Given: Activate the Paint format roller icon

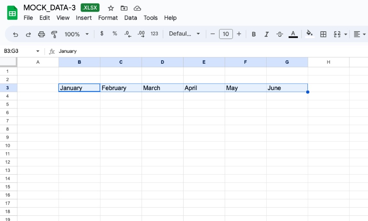Looking at the screenshot, I should tap(54, 34).
